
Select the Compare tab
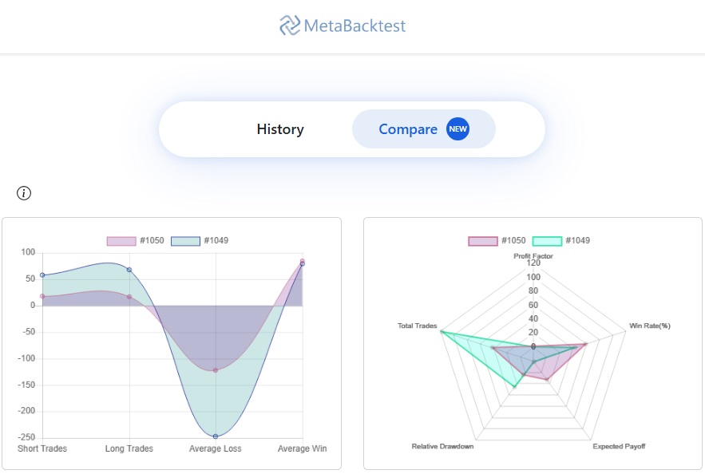410,128
